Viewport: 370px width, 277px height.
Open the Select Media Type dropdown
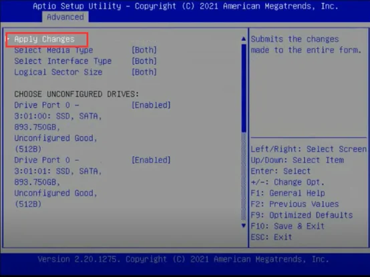tap(144, 50)
